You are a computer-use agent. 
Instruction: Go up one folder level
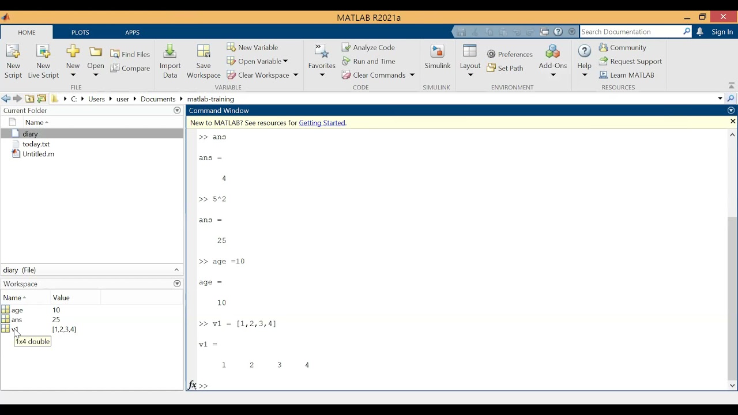point(29,99)
